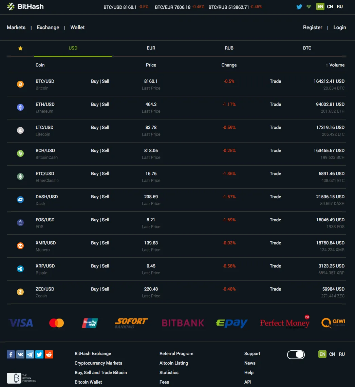Click the EtherClassic coin icon
The image size is (355, 387).
(20, 177)
